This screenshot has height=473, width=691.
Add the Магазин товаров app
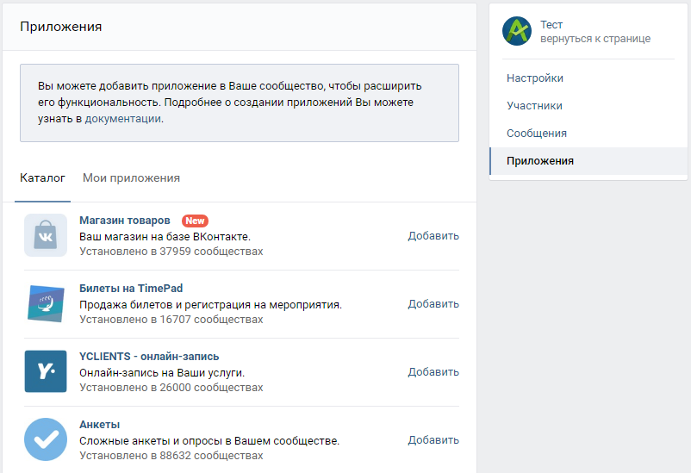point(433,236)
